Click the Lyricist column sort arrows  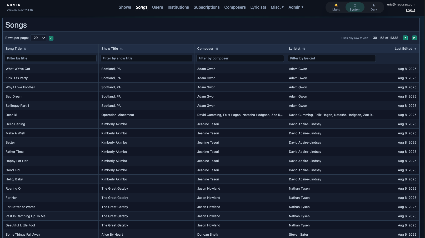coord(304,49)
